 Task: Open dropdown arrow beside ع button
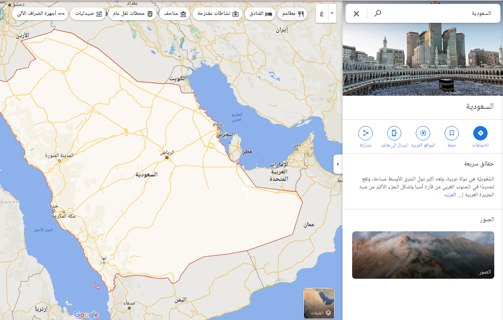point(332,14)
